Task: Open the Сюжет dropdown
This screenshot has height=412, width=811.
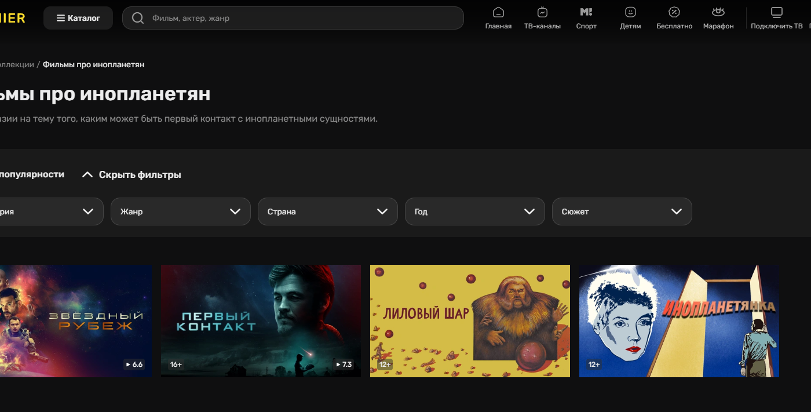Action: pos(622,212)
